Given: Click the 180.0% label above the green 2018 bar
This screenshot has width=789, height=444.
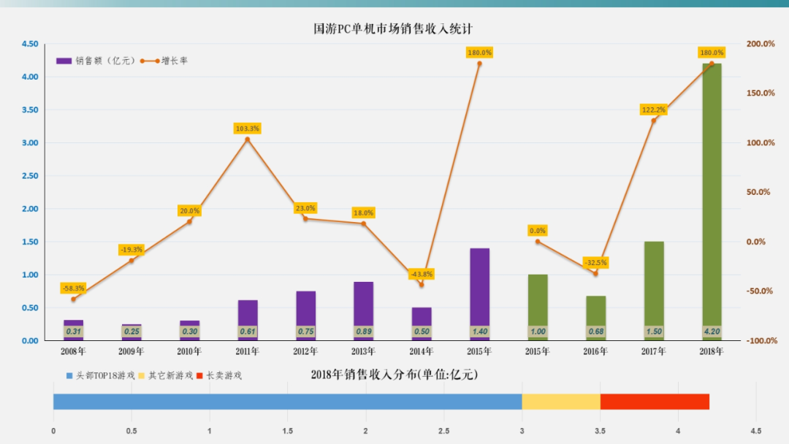Looking at the screenshot, I should click(x=712, y=53).
